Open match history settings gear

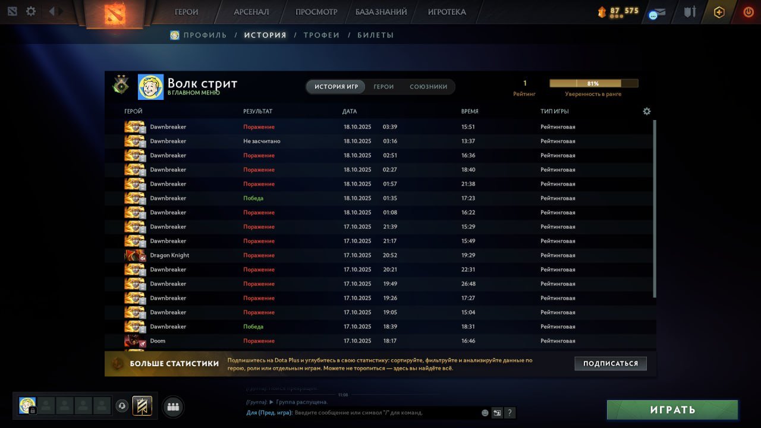click(x=647, y=111)
